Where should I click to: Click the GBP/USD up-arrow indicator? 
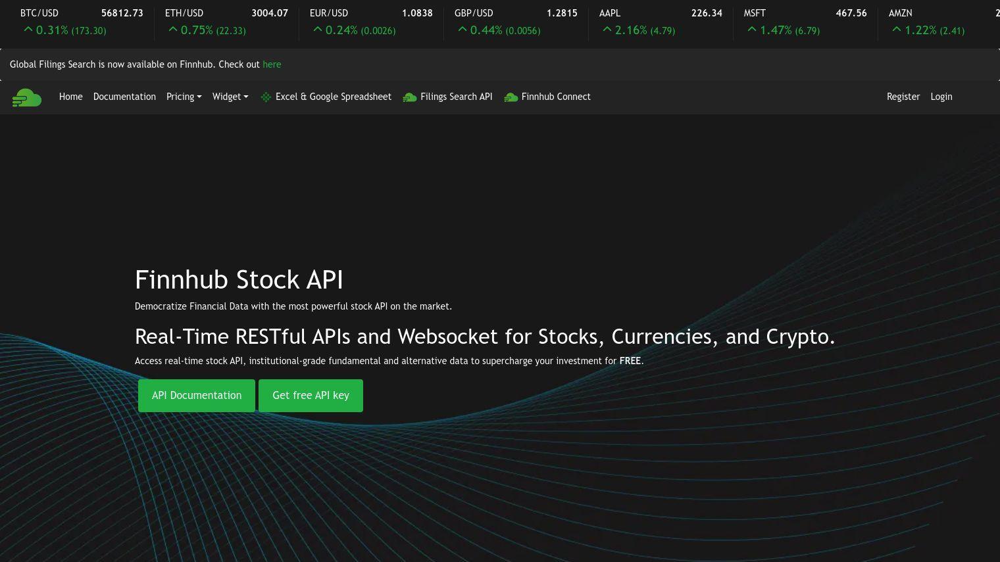tap(462, 30)
